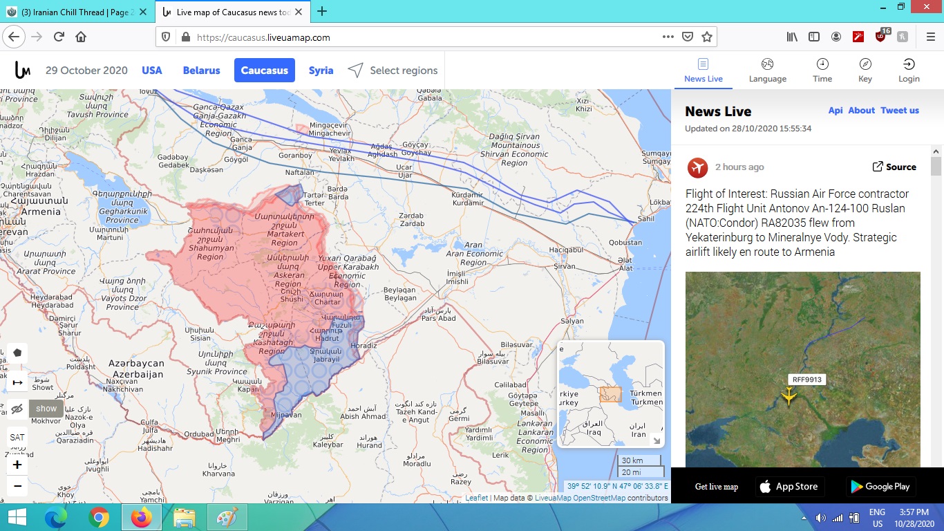Open the Firefox account icon

click(836, 37)
